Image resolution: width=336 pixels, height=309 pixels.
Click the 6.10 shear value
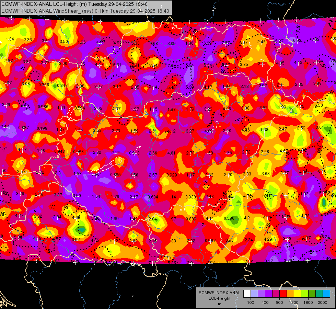pos(322,171)
